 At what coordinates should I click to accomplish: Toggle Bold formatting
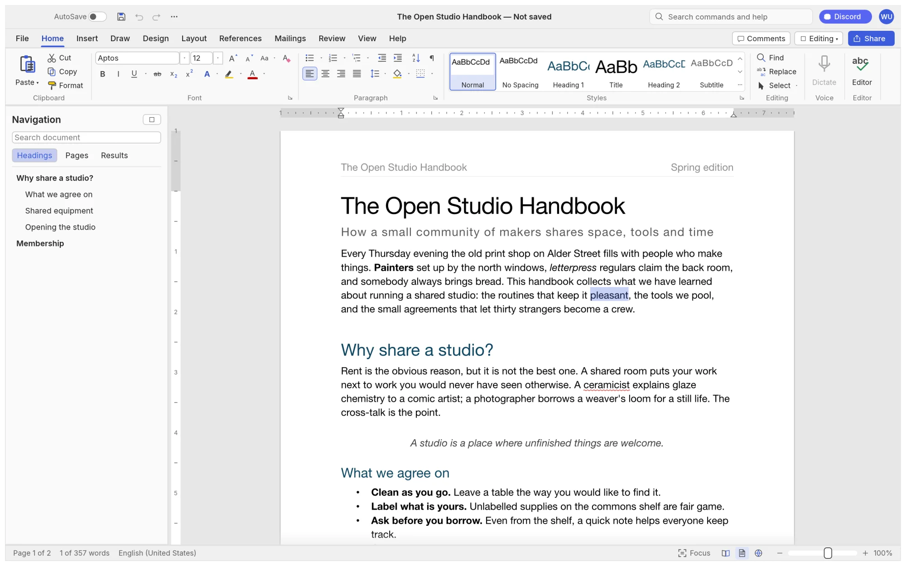click(x=103, y=74)
